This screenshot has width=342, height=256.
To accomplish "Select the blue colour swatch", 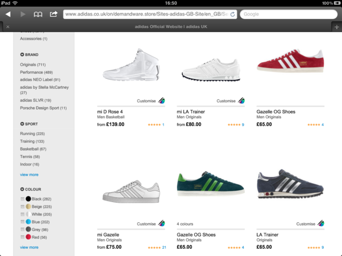I will pyautogui.click(x=28, y=222).
